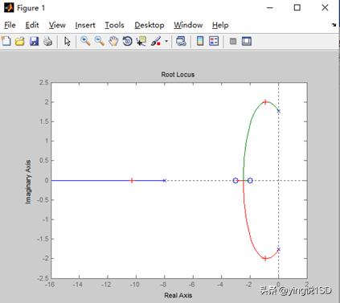Click the Hide Plot Tools icon
Screen dimensions: 340x303
(x=233, y=41)
